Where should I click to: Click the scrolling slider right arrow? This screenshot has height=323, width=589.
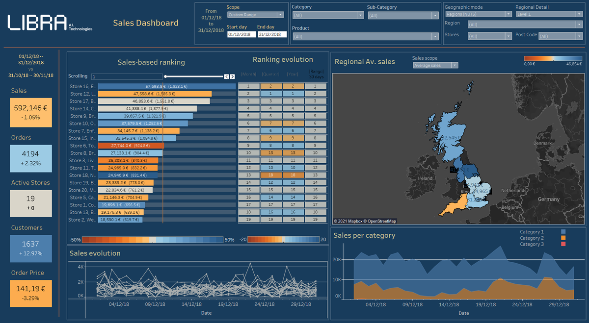tap(232, 76)
